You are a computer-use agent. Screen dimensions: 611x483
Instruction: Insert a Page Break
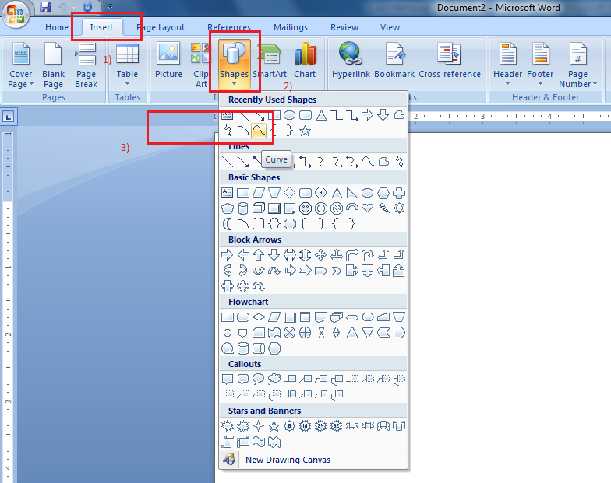click(x=86, y=65)
